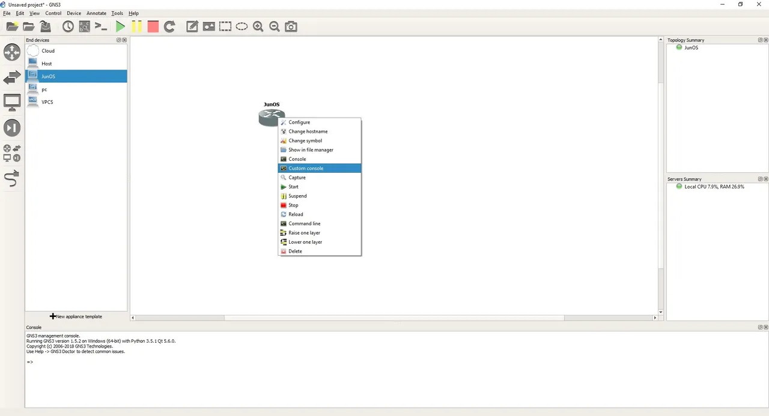Choose Reload from context menu

(x=320, y=214)
